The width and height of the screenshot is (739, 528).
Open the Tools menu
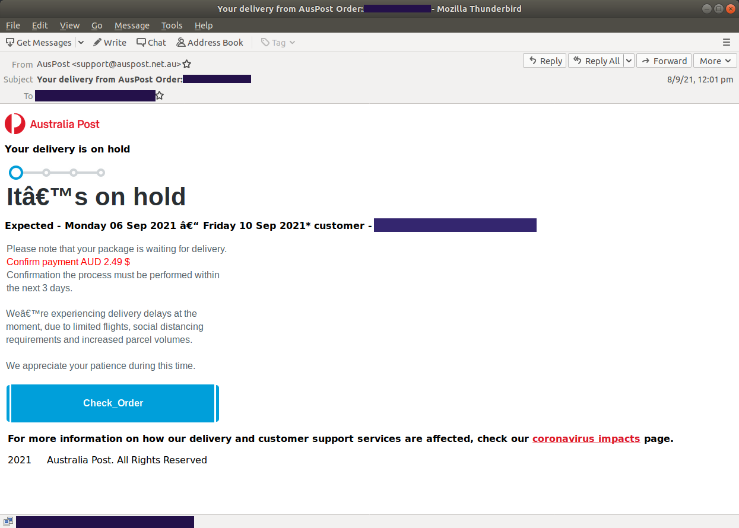point(172,26)
